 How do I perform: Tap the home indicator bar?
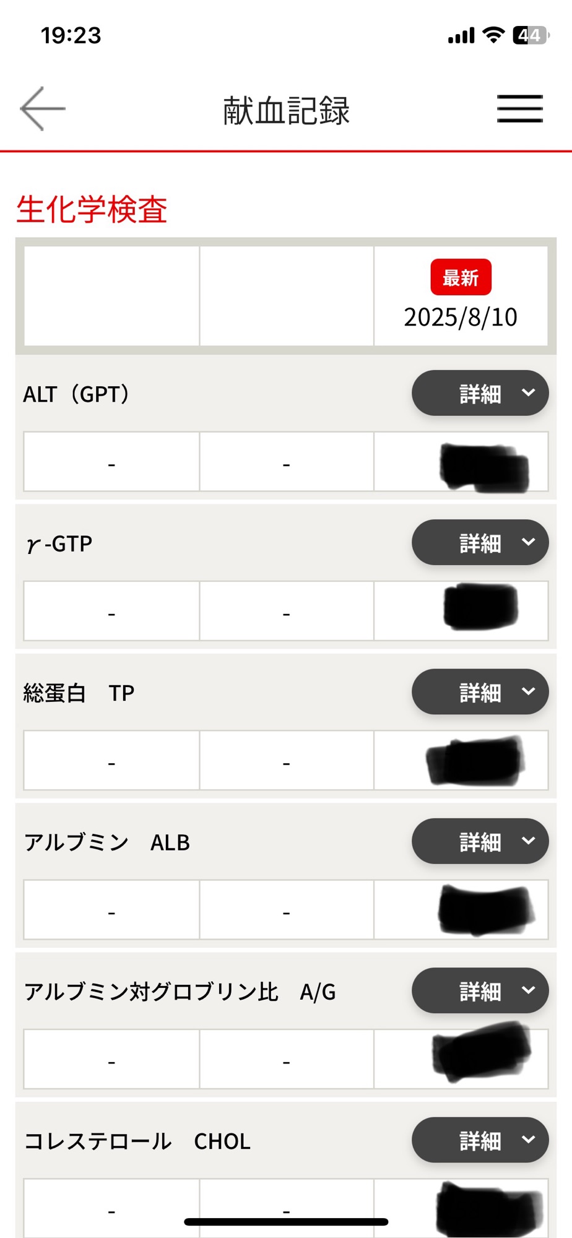pos(286,1222)
